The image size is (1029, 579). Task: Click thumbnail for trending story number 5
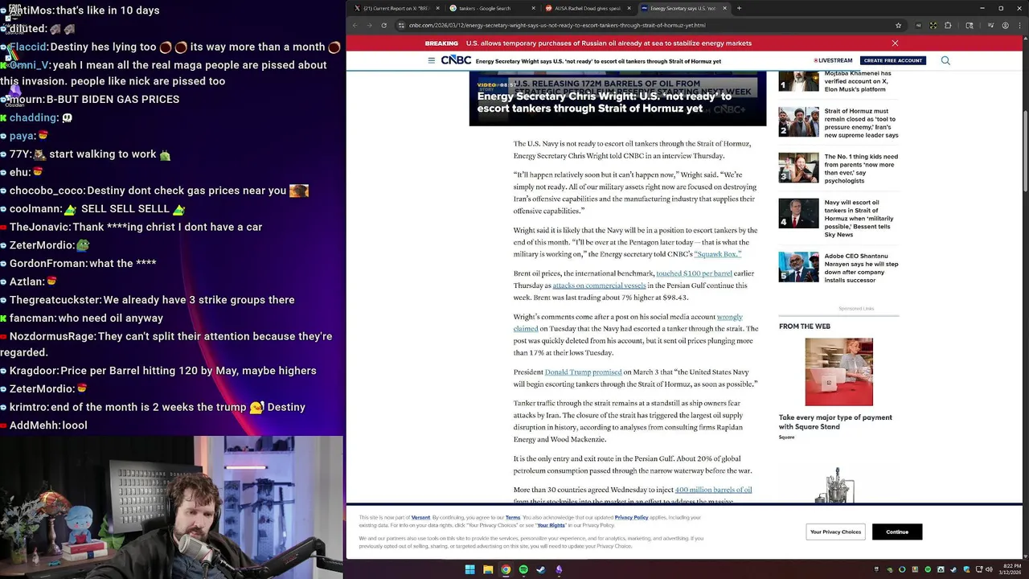[798, 267]
